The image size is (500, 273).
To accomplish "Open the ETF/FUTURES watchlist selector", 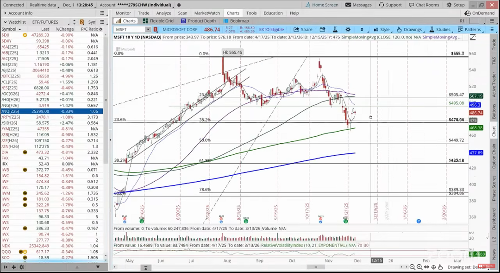I will coord(50,22).
